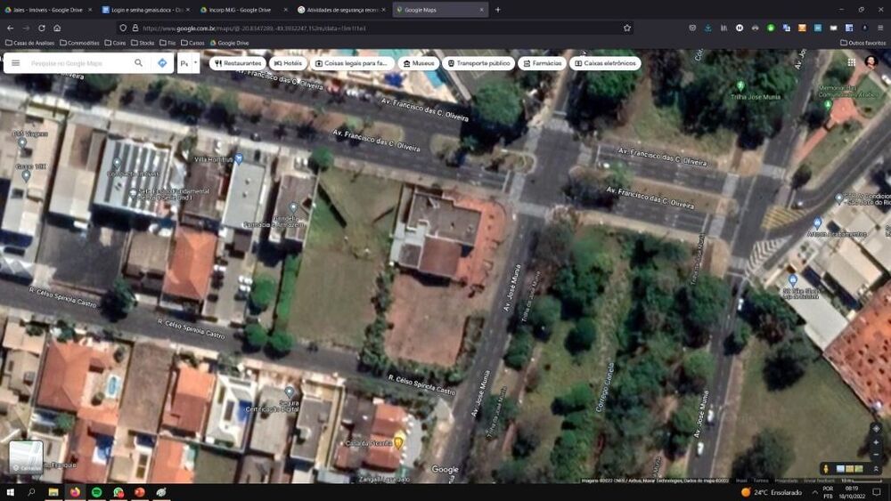Open Windows Start menu
The width and height of the screenshot is (891, 501).
pyautogui.click(x=10, y=492)
